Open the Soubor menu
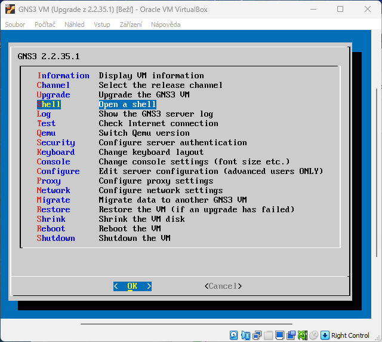This screenshot has width=382, height=342. 15,25
